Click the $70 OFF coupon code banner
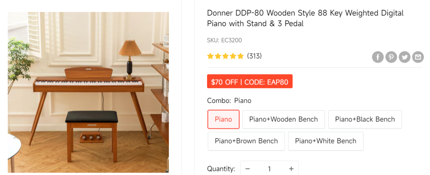This screenshot has width=430, height=175. click(x=250, y=82)
